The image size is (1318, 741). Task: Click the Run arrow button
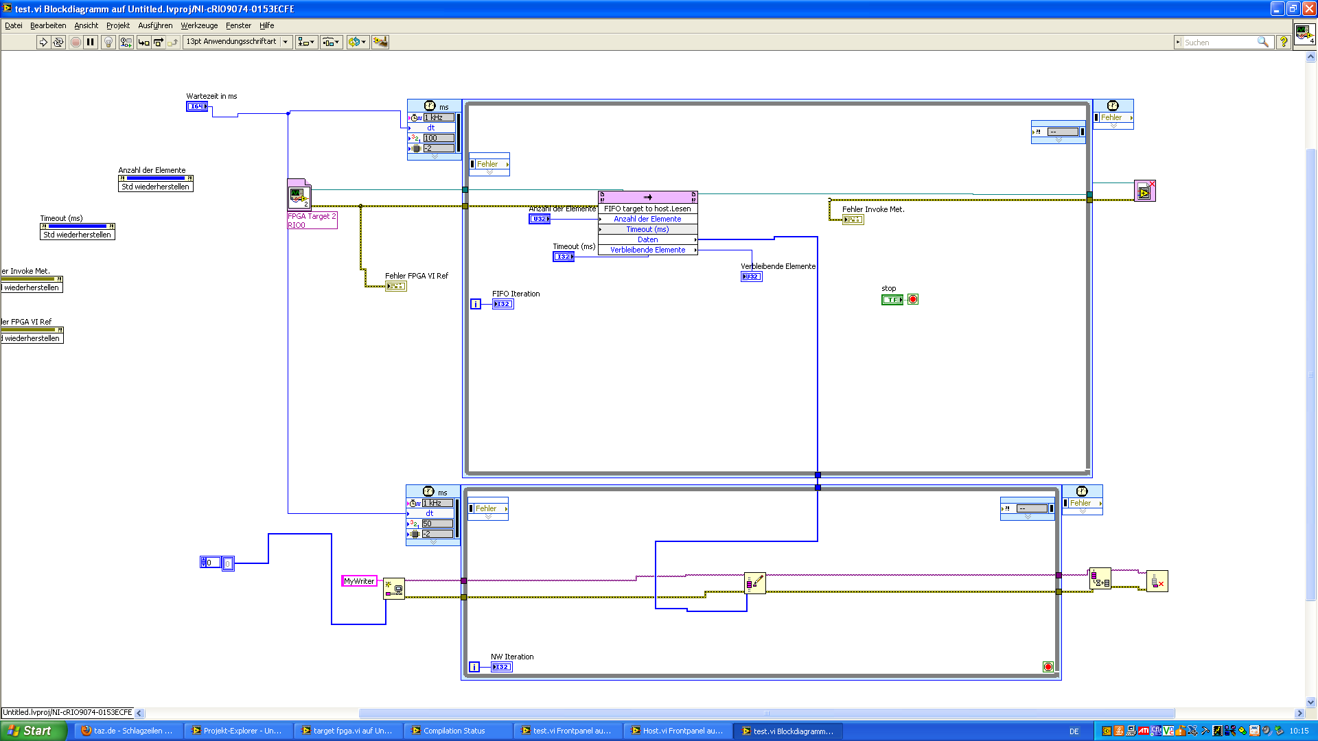43,43
